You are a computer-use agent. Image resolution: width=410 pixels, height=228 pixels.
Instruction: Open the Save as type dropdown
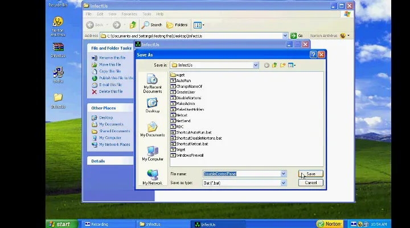[x=283, y=183]
